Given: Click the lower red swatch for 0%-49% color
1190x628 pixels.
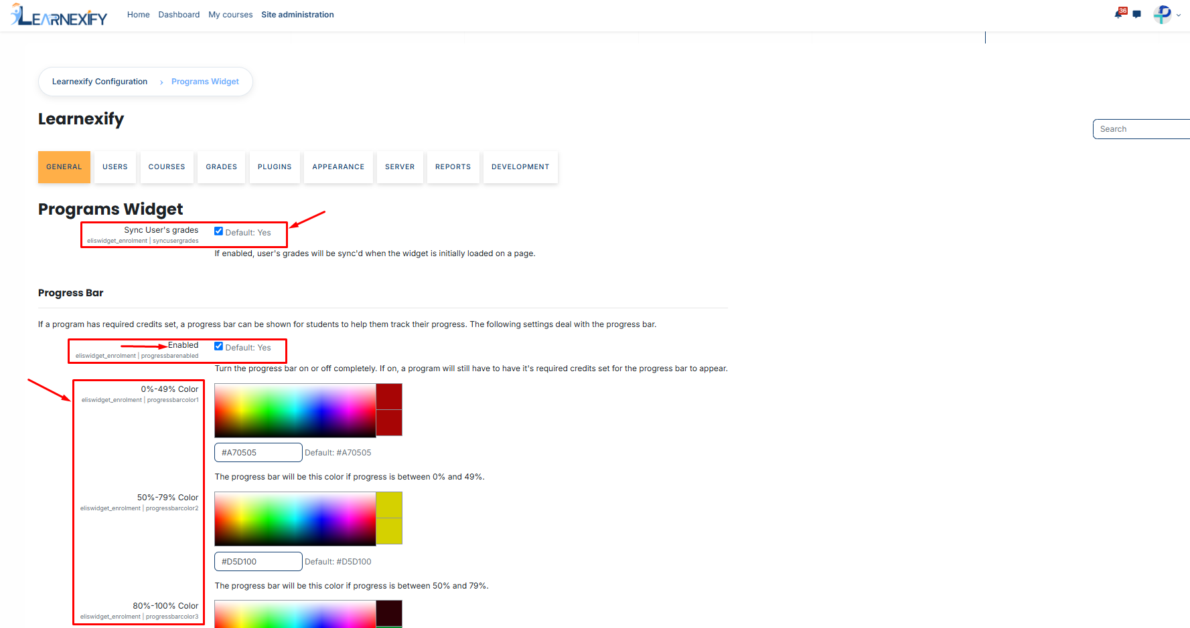Looking at the screenshot, I should click(389, 423).
